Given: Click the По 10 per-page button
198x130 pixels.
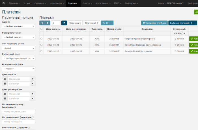Looking at the screenshot, I should pyautogui.click(x=106, y=23).
